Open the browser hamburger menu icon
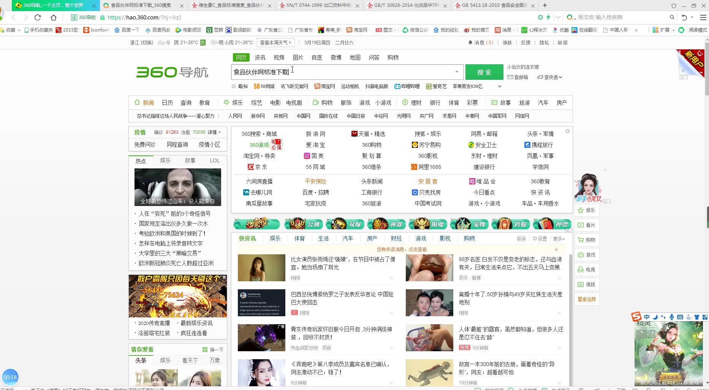 [x=703, y=17]
